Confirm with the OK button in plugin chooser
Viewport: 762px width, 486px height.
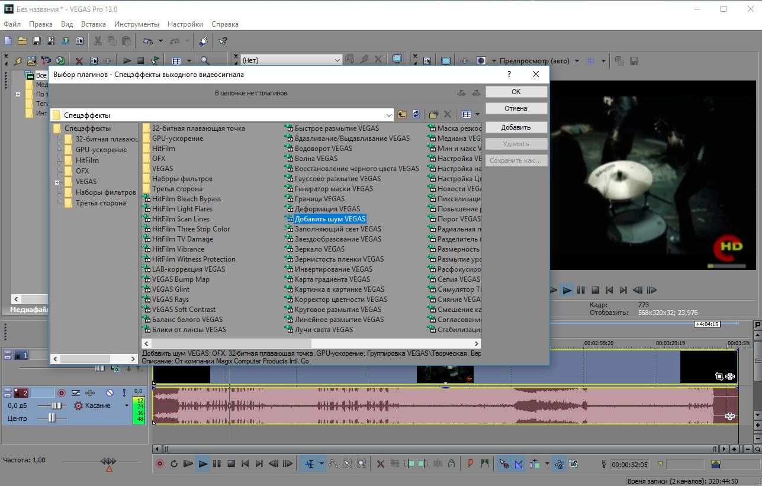pos(516,92)
